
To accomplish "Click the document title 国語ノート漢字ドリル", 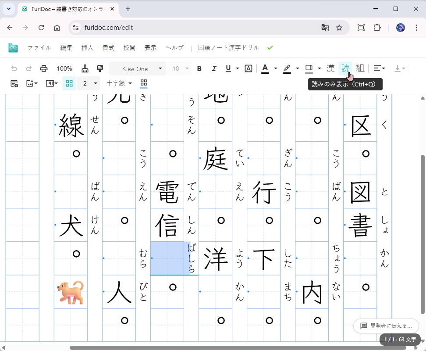I will [x=228, y=48].
